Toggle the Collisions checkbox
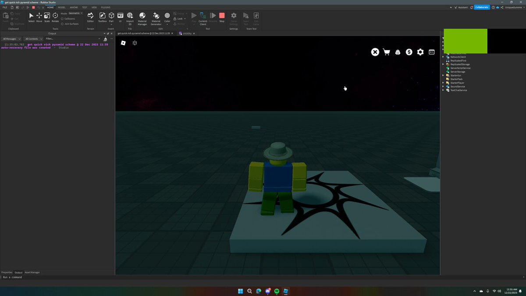 coord(62,18)
